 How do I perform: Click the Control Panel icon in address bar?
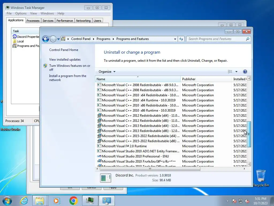63,39
